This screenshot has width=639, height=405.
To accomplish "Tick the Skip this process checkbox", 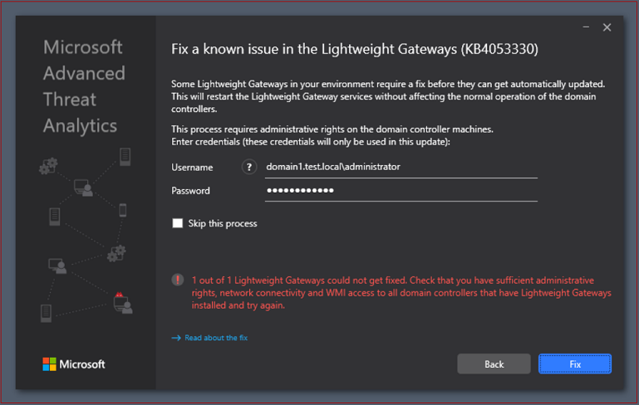I will tap(177, 223).
